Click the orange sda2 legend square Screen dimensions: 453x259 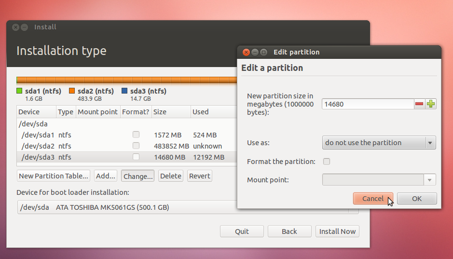(72, 91)
